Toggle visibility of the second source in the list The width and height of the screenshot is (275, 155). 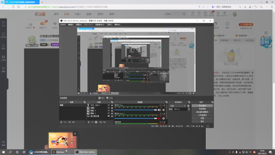pyautogui.click(x=109, y=108)
